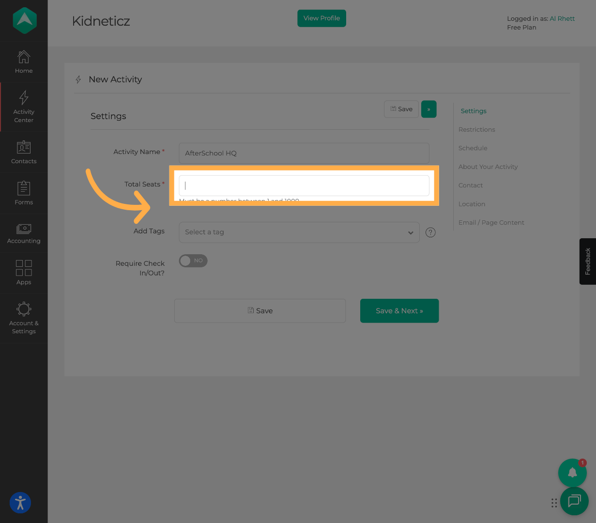596x523 pixels.
Task: Open the Al Rhett profile link
Action: (562, 18)
